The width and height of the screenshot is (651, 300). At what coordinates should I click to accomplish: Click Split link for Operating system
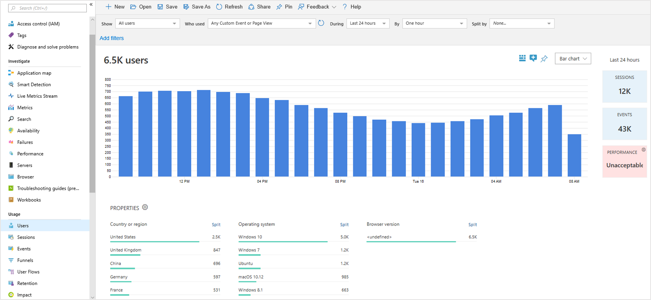click(344, 224)
